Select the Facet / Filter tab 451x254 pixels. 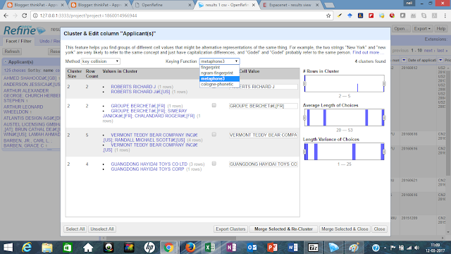tap(19, 41)
